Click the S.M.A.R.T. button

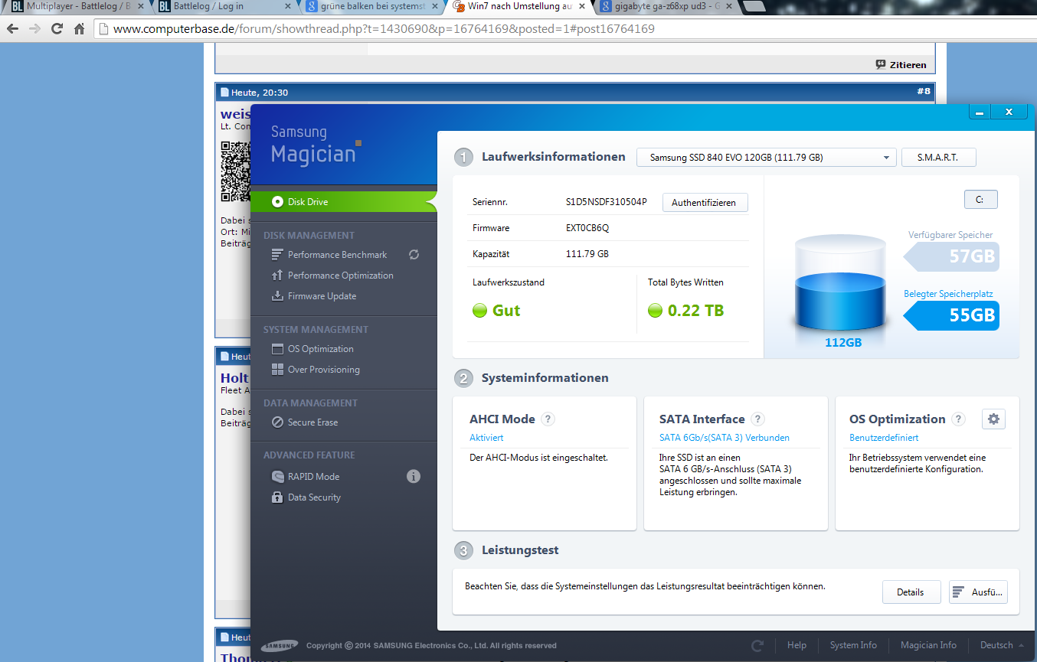pyautogui.click(x=939, y=158)
